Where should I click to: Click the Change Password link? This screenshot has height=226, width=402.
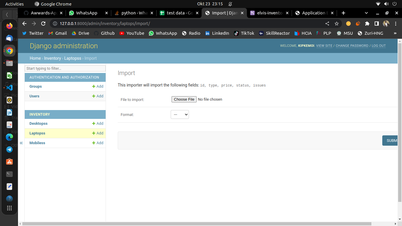pyautogui.click(x=352, y=46)
